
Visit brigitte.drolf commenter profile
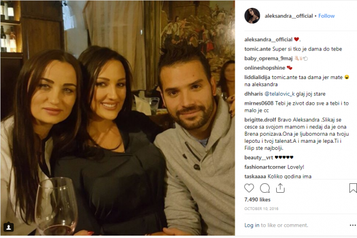click(260, 120)
